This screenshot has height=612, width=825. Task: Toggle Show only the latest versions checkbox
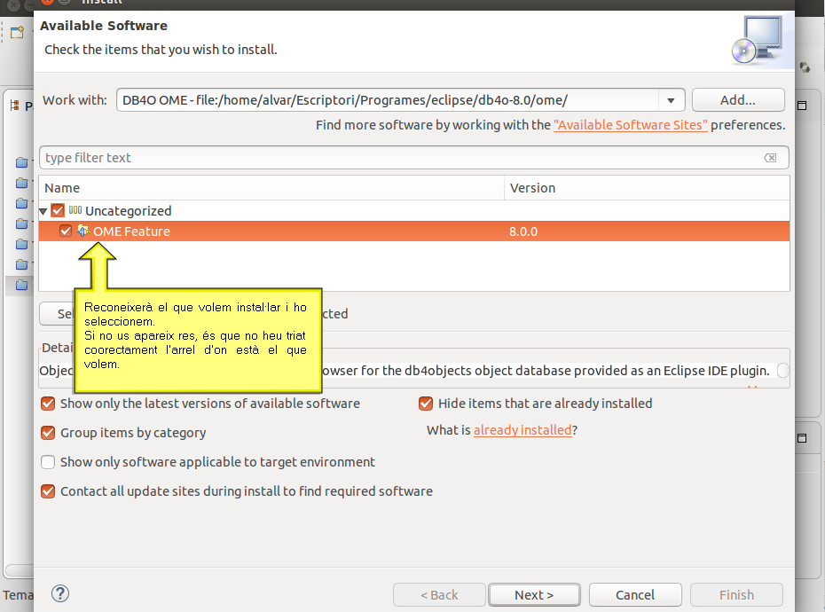(x=48, y=404)
